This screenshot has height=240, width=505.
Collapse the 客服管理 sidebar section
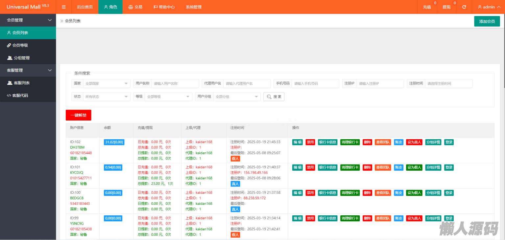click(50, 70)
